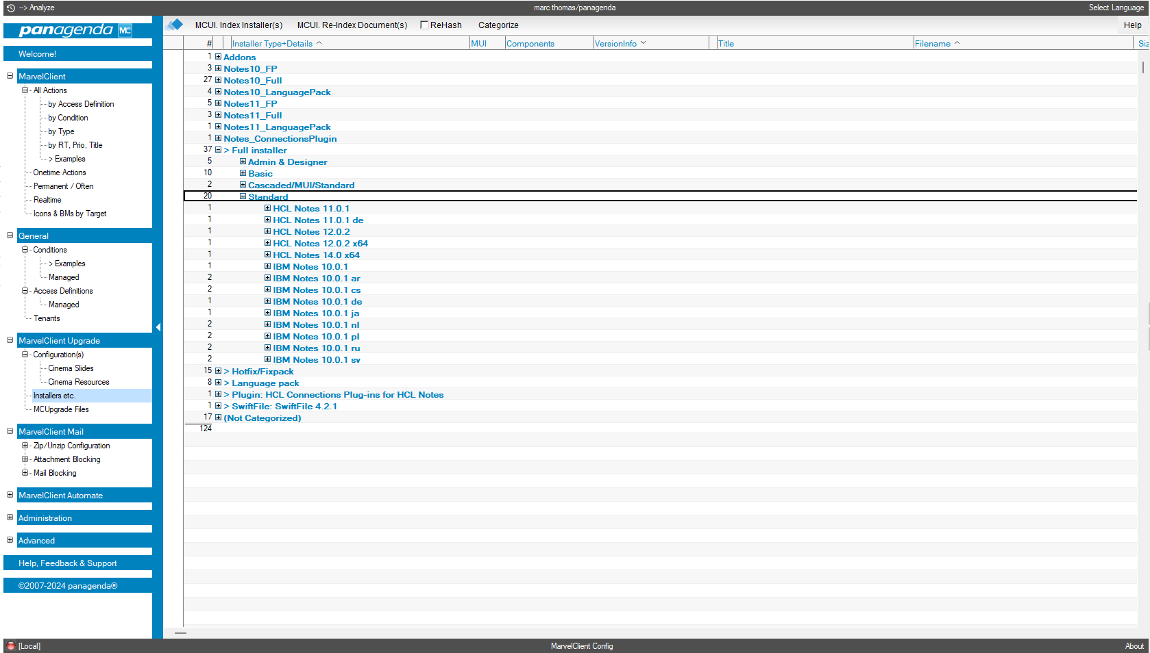Expand the MarvelClient Automate section
The width and height of the screenshot is (1150, 653).
click(10, 495)
